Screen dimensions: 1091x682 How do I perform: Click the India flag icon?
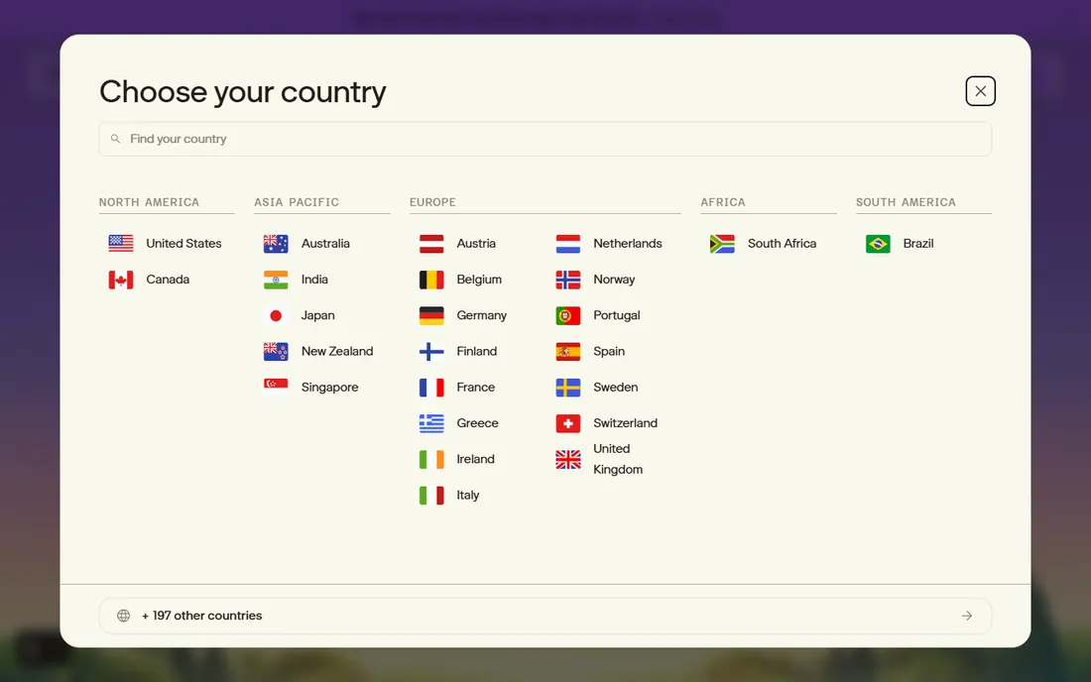click(x=277, y=280)
